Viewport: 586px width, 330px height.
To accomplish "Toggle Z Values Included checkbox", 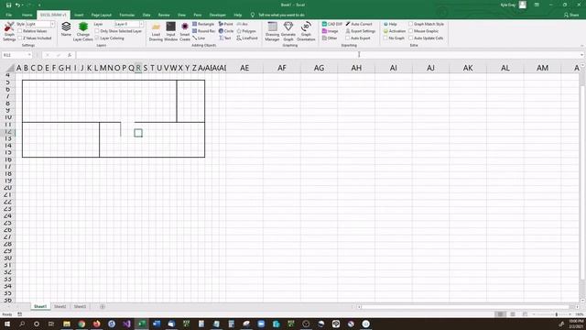I will pos(20,38).
